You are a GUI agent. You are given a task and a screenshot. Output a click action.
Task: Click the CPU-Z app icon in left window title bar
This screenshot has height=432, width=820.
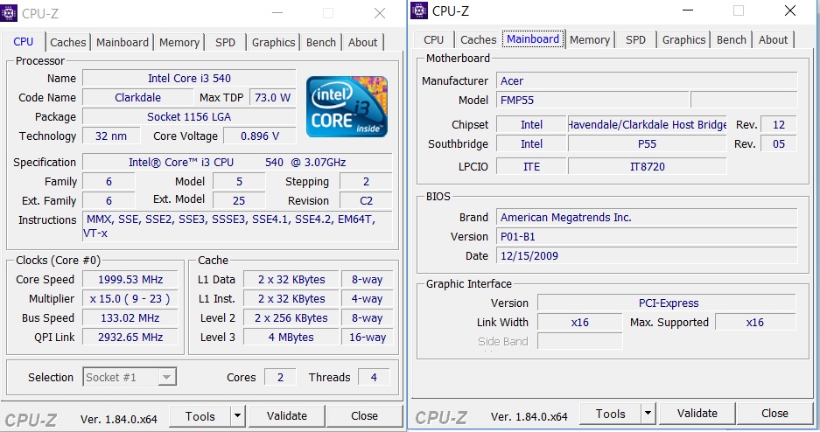click(x=9, y=13)
